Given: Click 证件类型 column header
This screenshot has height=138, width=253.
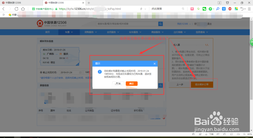Looking at the screenshot, I should tap(89, 111).
